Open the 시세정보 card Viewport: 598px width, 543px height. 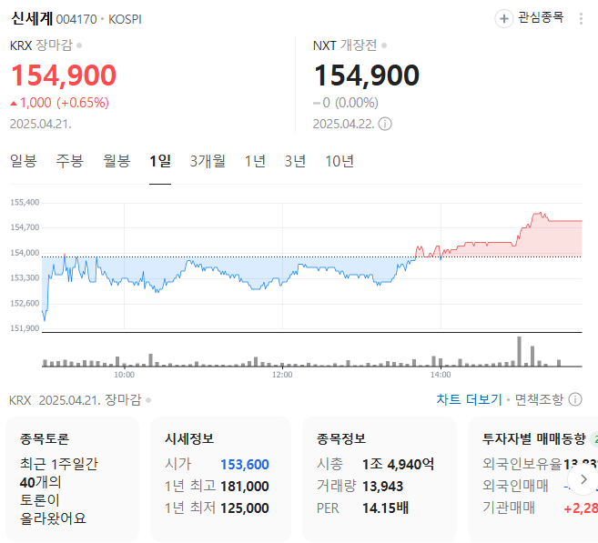220,479
